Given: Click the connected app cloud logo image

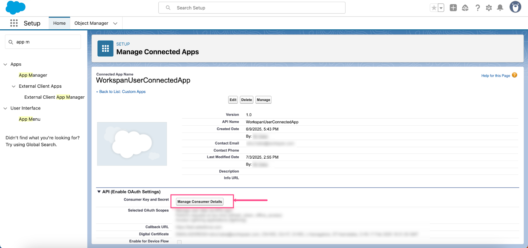Looking at the screenshot, I should pyautogui.click(x=132, y=144).
